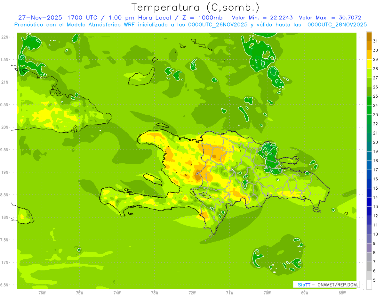The image size is (384, 297).
Task: Click the "Temperatura (C,somb.)" title
Action: (x=195, y=7)
